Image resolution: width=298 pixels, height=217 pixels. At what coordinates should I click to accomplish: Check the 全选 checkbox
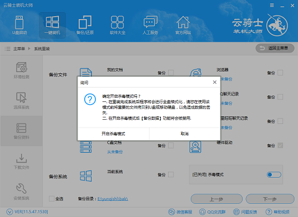click(52, 199)
